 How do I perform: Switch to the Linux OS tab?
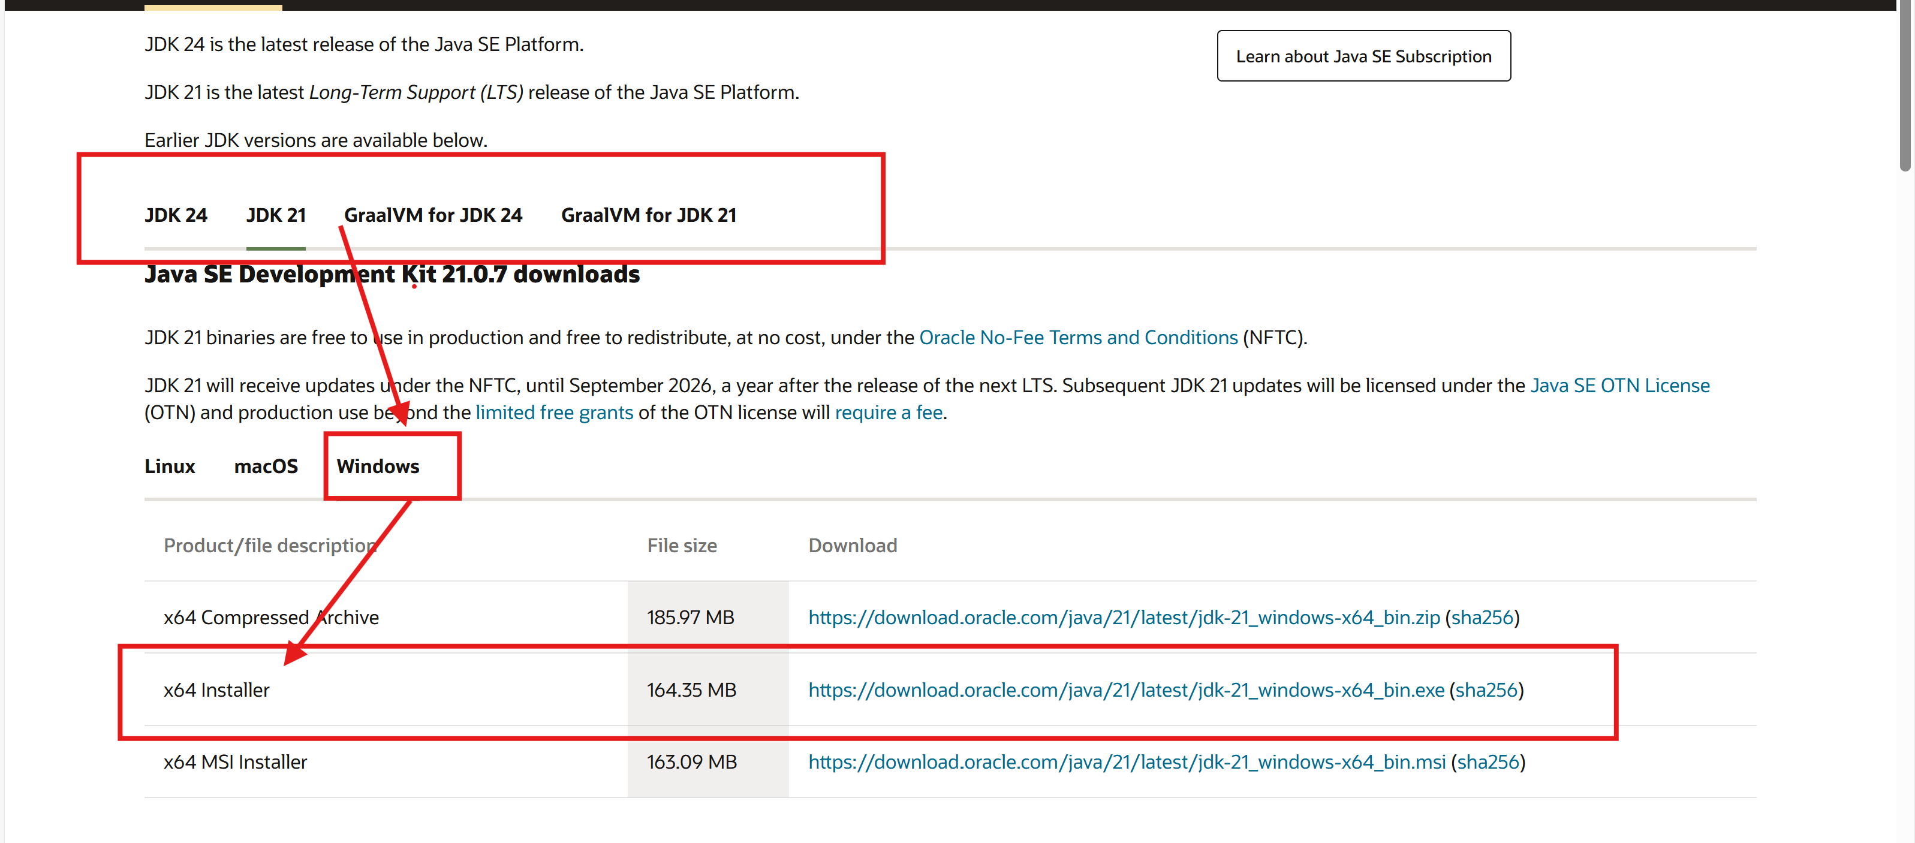pos(170,467)
